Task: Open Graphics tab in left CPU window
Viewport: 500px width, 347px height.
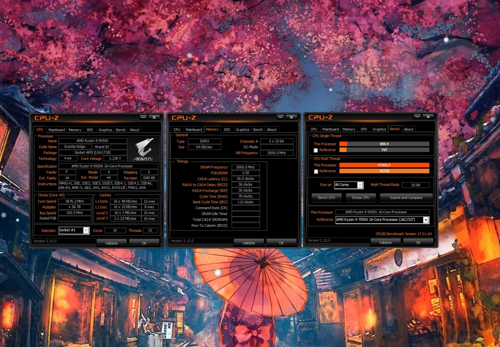Action: coord(105,130)
